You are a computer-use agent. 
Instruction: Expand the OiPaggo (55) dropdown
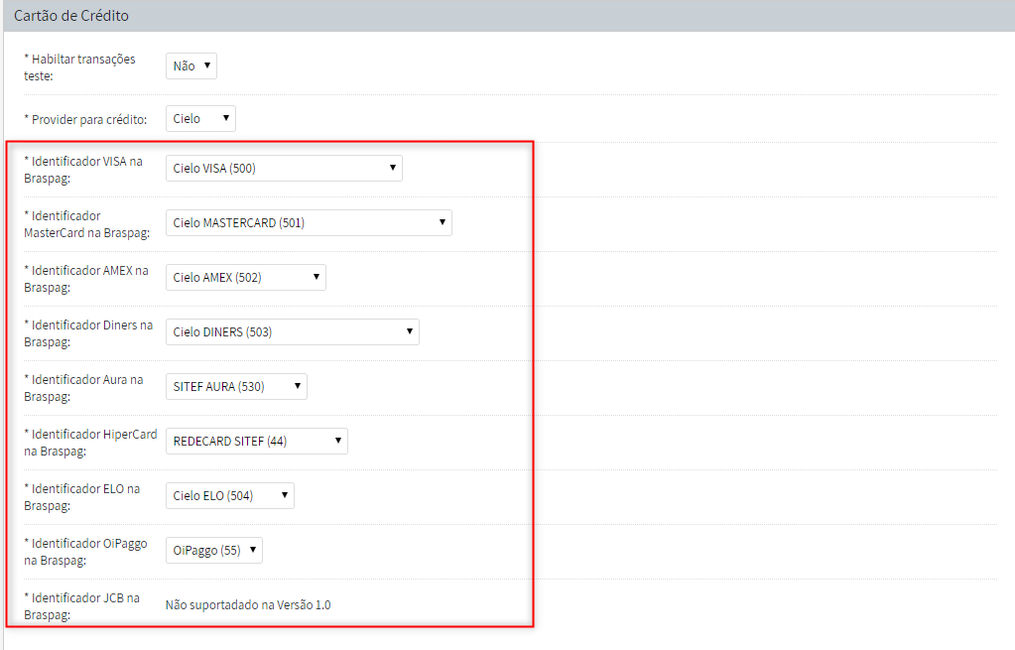coord(214,551)
